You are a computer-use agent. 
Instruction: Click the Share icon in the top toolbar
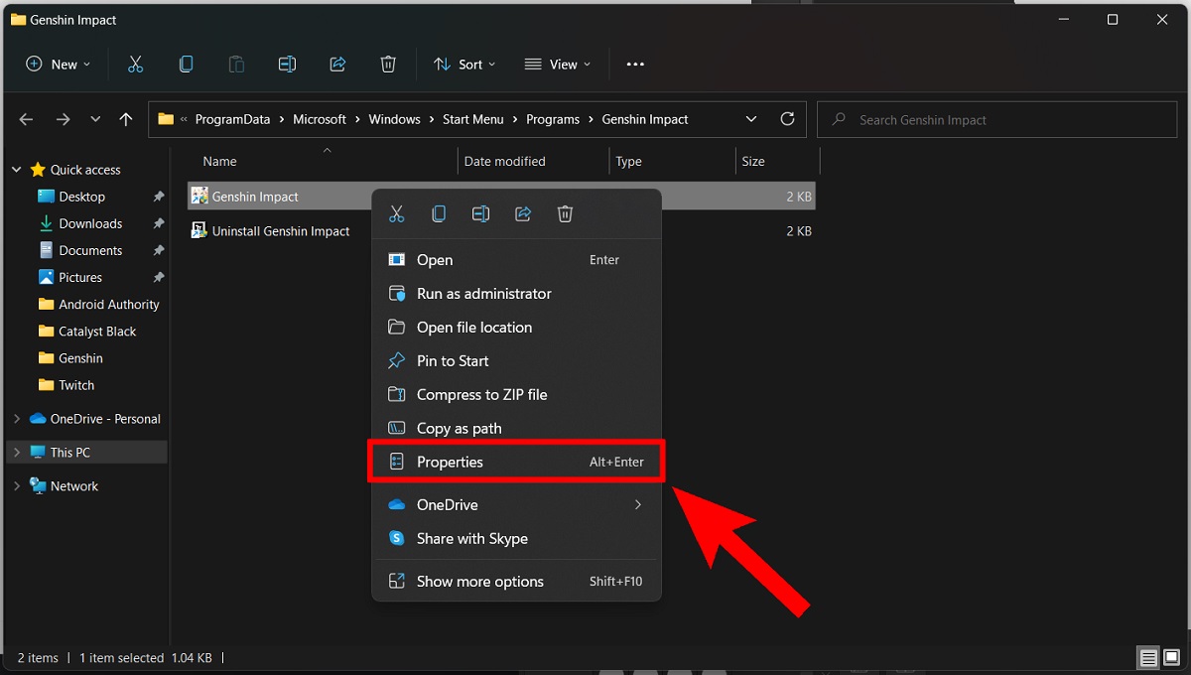click(x=337, y=65)
